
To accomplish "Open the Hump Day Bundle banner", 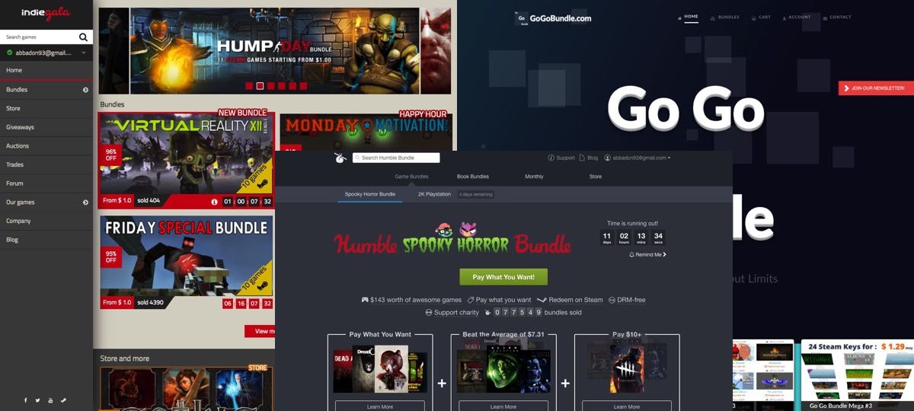I will pyautogui.click(x=274, y=50).
